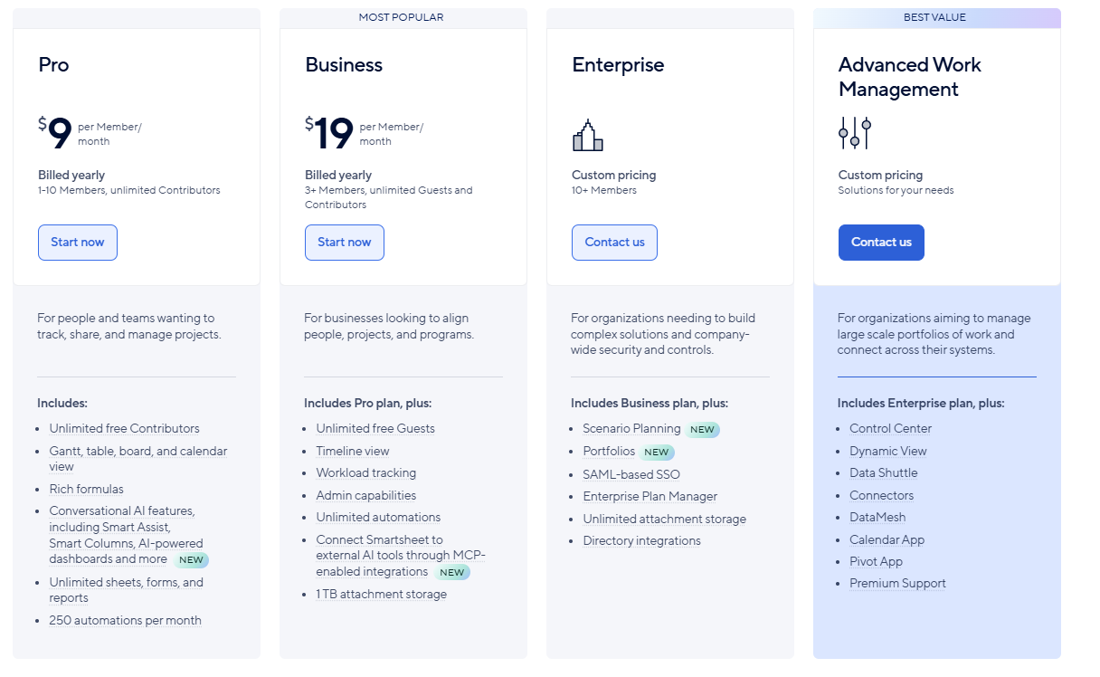Click the NEW badge after dashboards and more

tap(191, 560)
